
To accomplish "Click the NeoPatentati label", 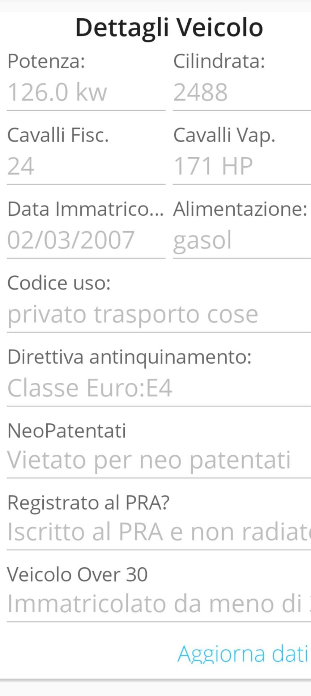I will (x=67, y=431).
